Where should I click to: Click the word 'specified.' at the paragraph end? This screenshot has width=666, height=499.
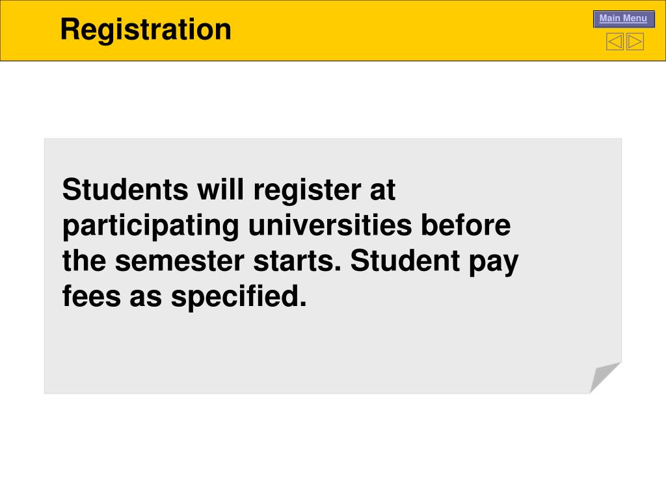click(239, 297)
